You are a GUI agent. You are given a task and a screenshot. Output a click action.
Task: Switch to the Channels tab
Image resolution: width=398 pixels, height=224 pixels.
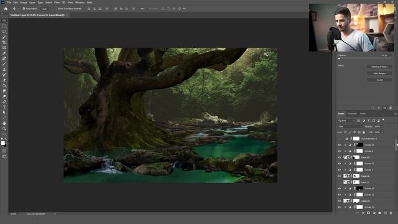coord(352,114)
